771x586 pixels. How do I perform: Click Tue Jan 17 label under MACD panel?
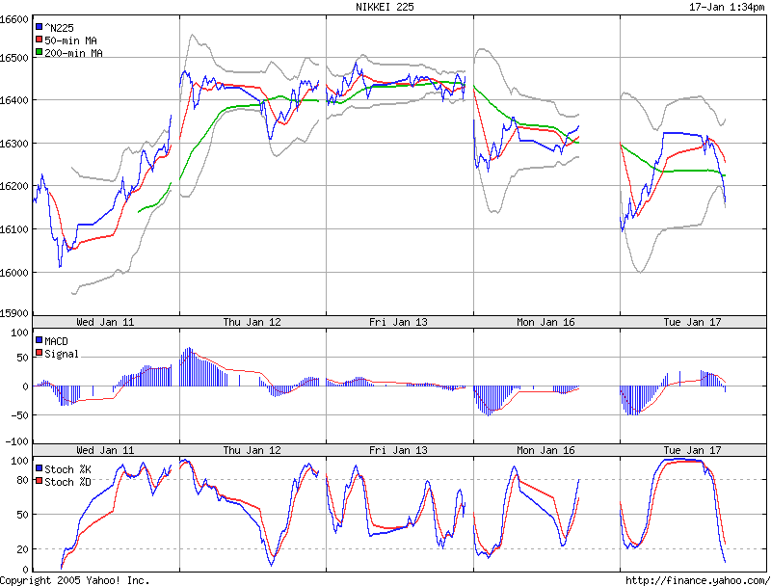[x=692, y=450]
